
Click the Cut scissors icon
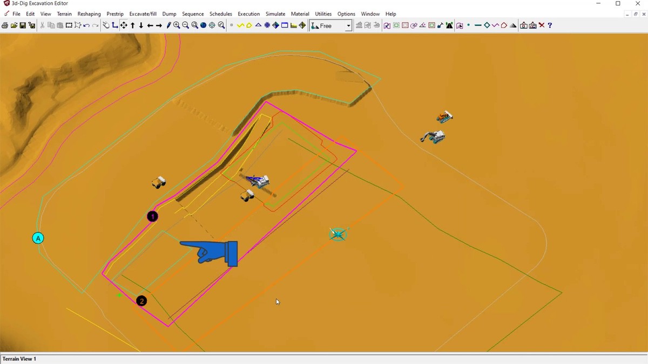point(42,25)
